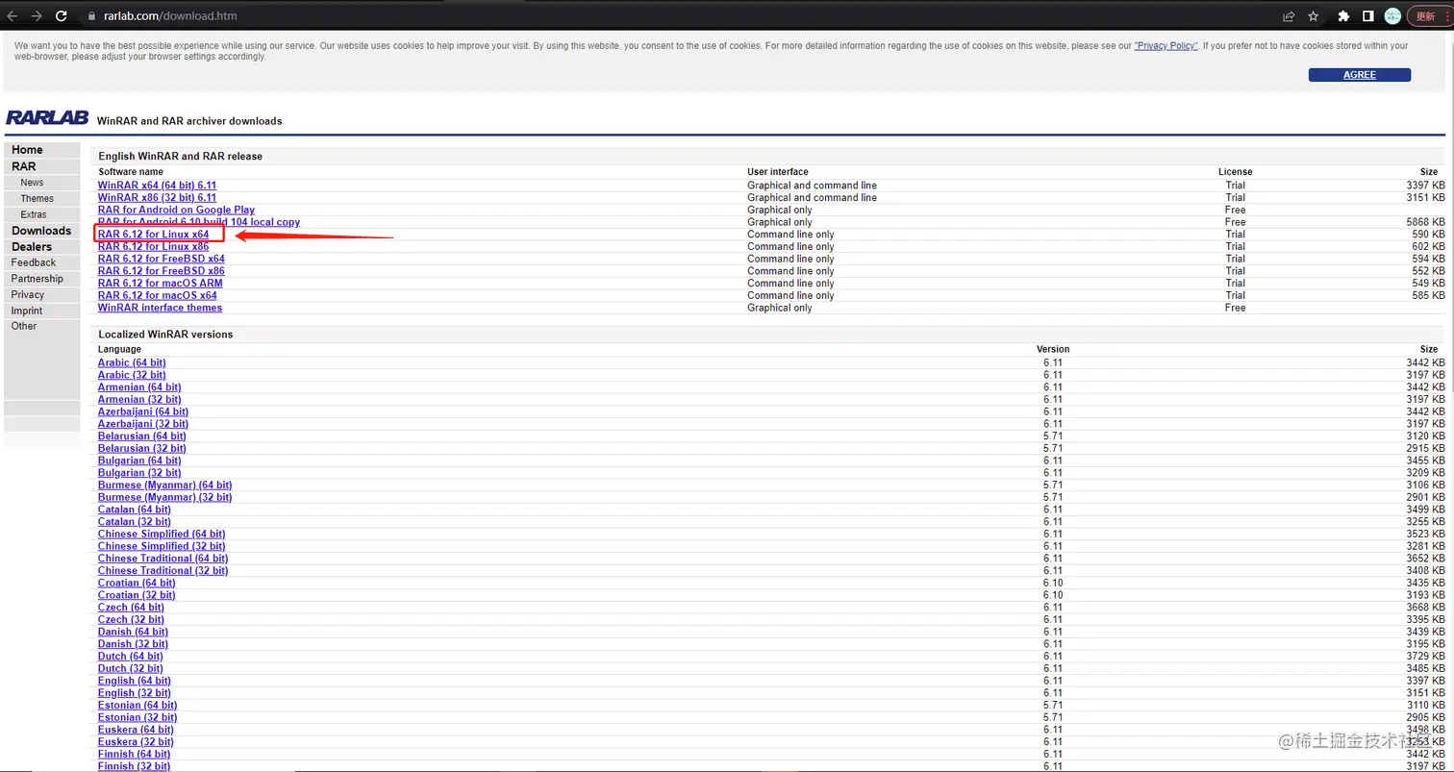Go to Home in the sidebar
This screenshot has height=772, width=1454.
click(x=27, y=150)
